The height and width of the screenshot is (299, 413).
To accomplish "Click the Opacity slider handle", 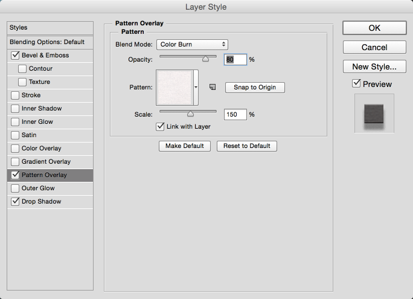I will pyautogui.click(x=205, y=59).
